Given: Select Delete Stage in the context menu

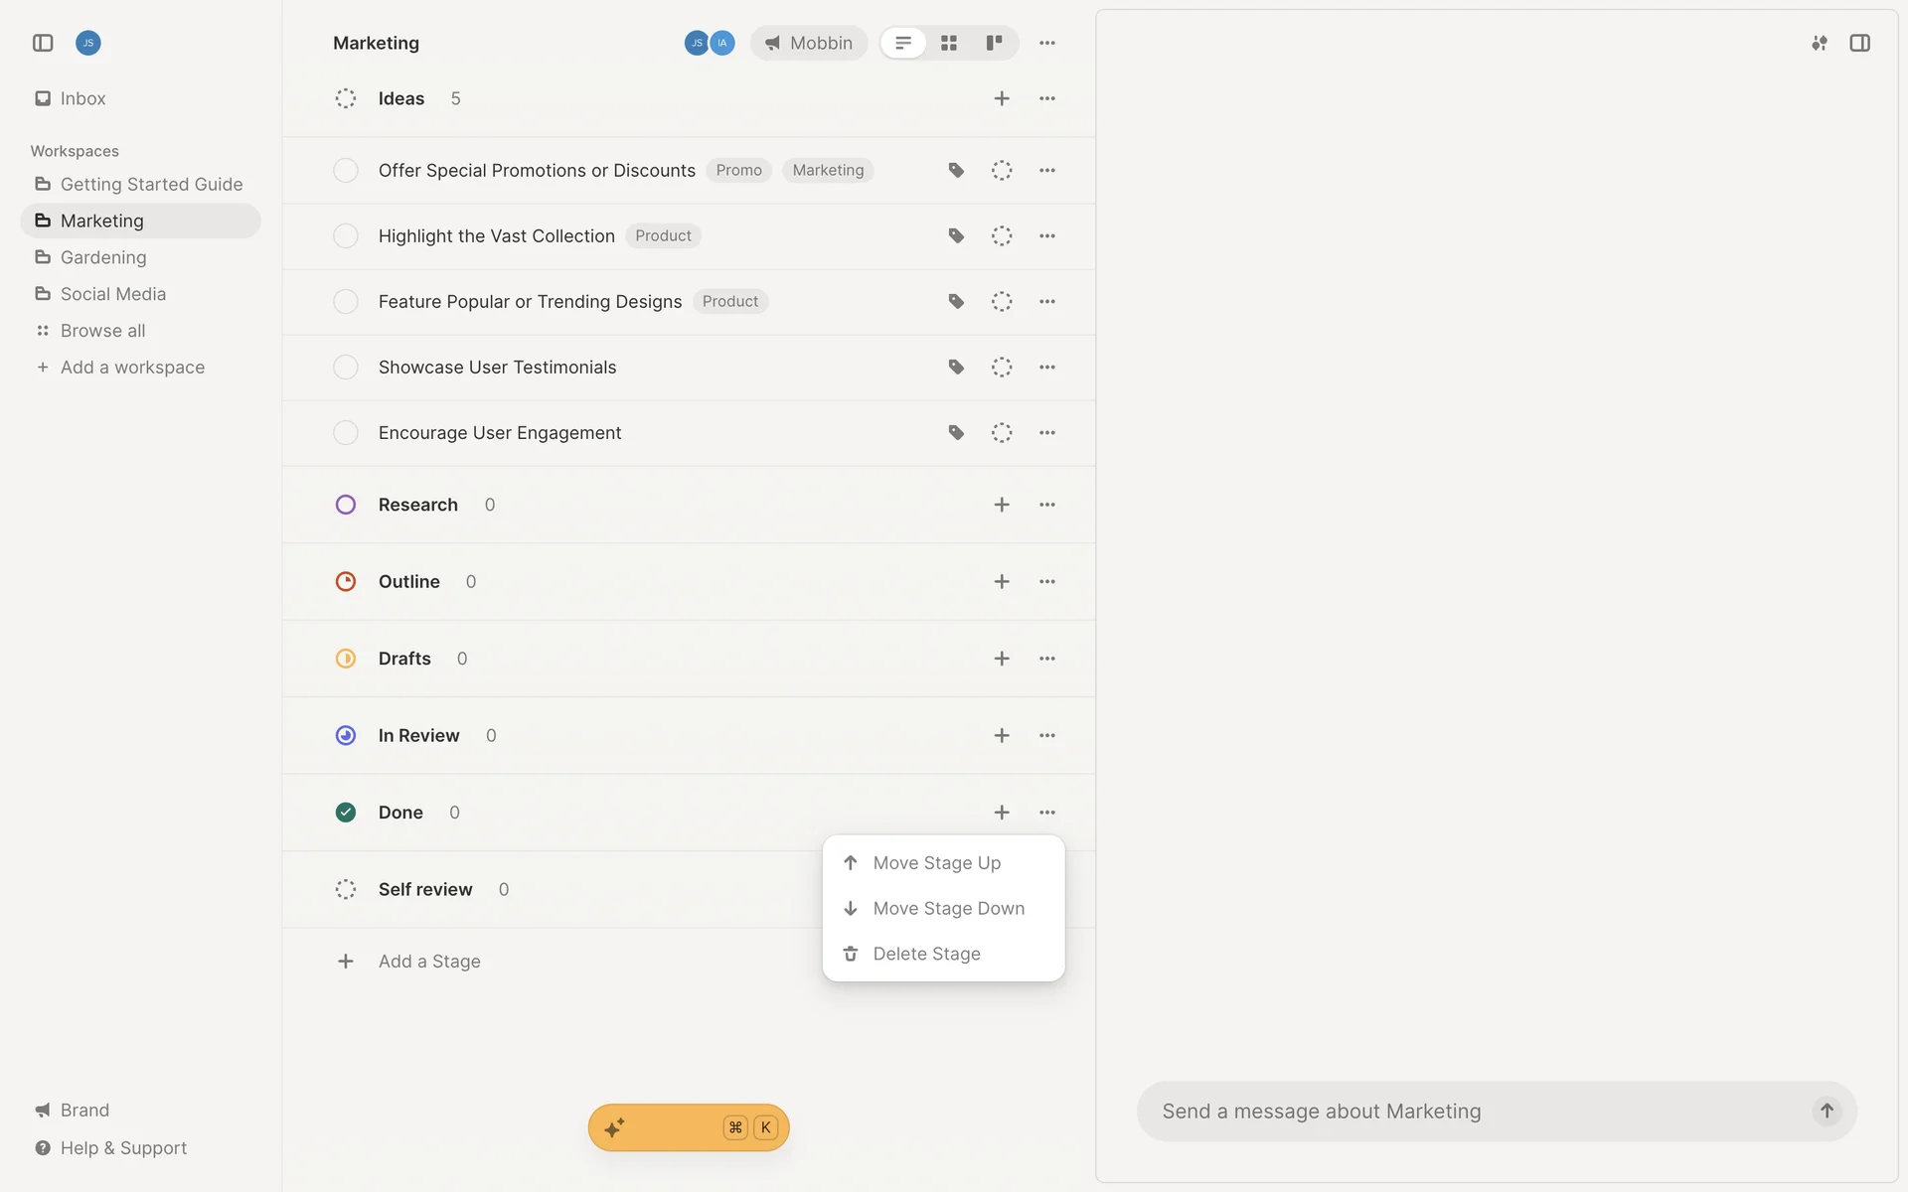Looking at the screenshot, I should point(926,954).
